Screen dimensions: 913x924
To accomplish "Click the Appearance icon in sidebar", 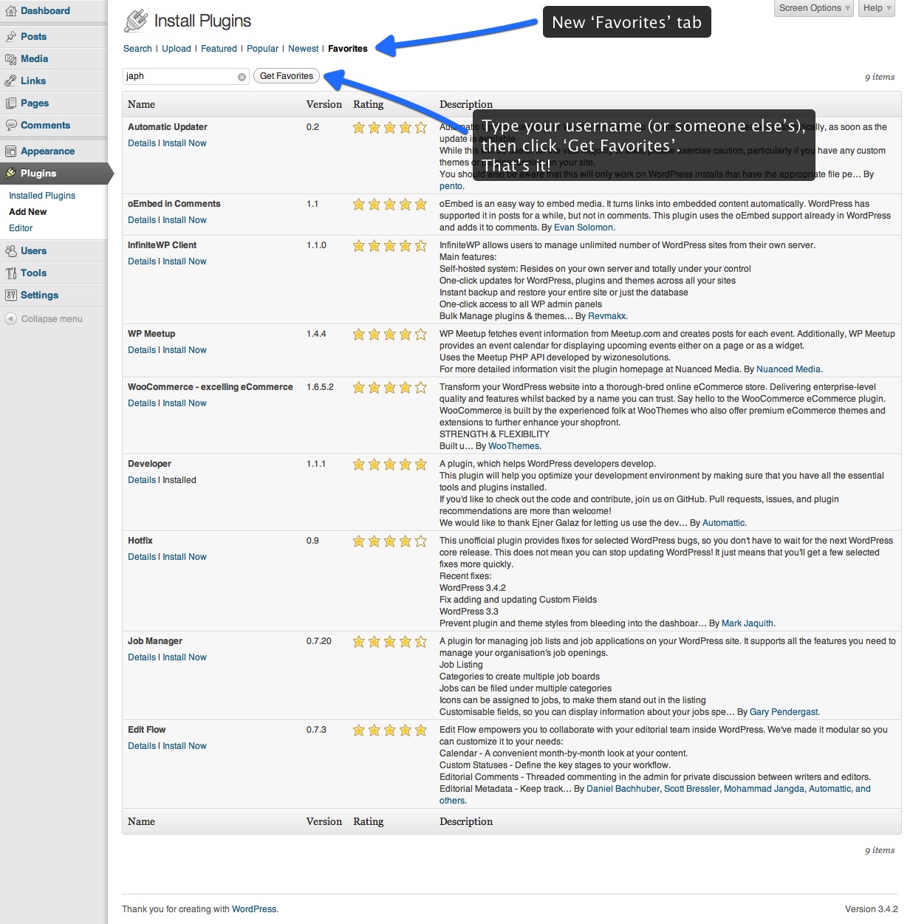I will [x=10, y=151].
